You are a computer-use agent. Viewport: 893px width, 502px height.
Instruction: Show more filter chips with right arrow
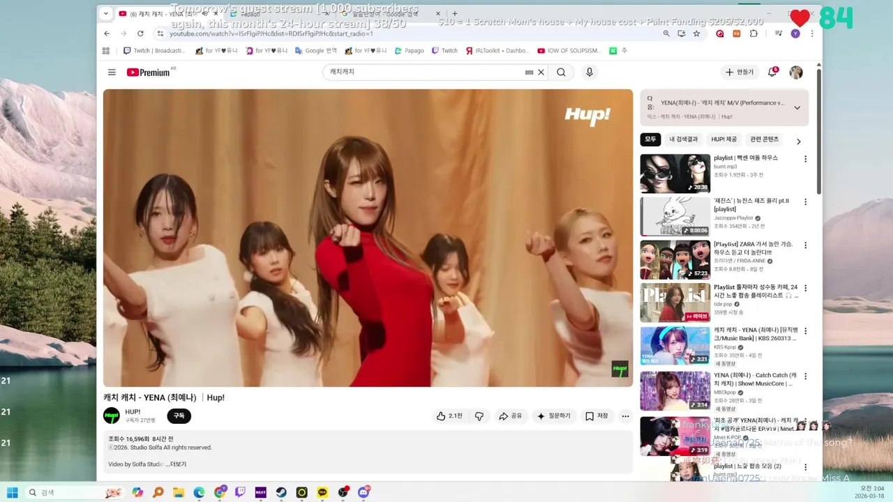799,142
